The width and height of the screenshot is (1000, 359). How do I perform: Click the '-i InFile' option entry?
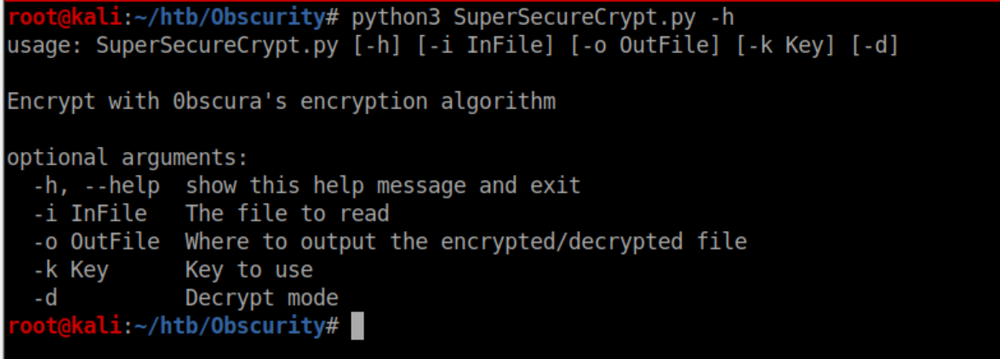[89, 214]
